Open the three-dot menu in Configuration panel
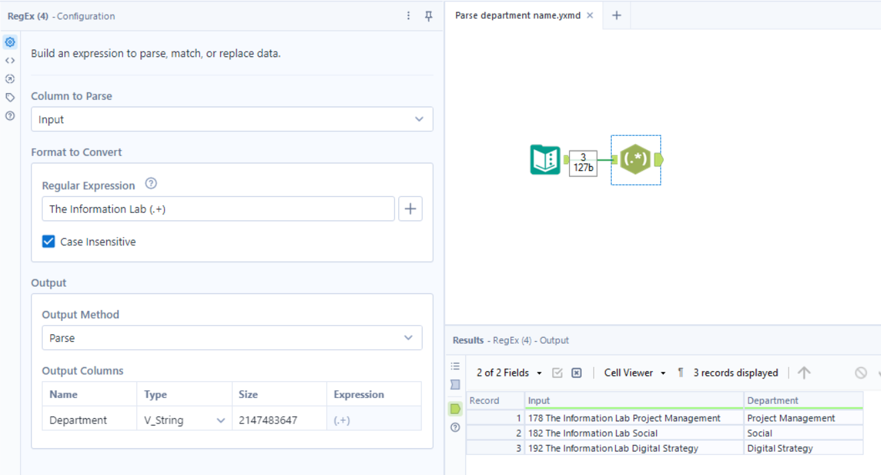881x475 pixels. tap(408, 15)
